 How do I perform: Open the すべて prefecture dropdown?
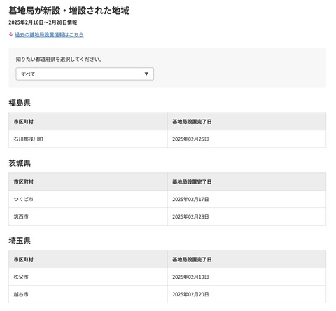[x=85, y=74]
